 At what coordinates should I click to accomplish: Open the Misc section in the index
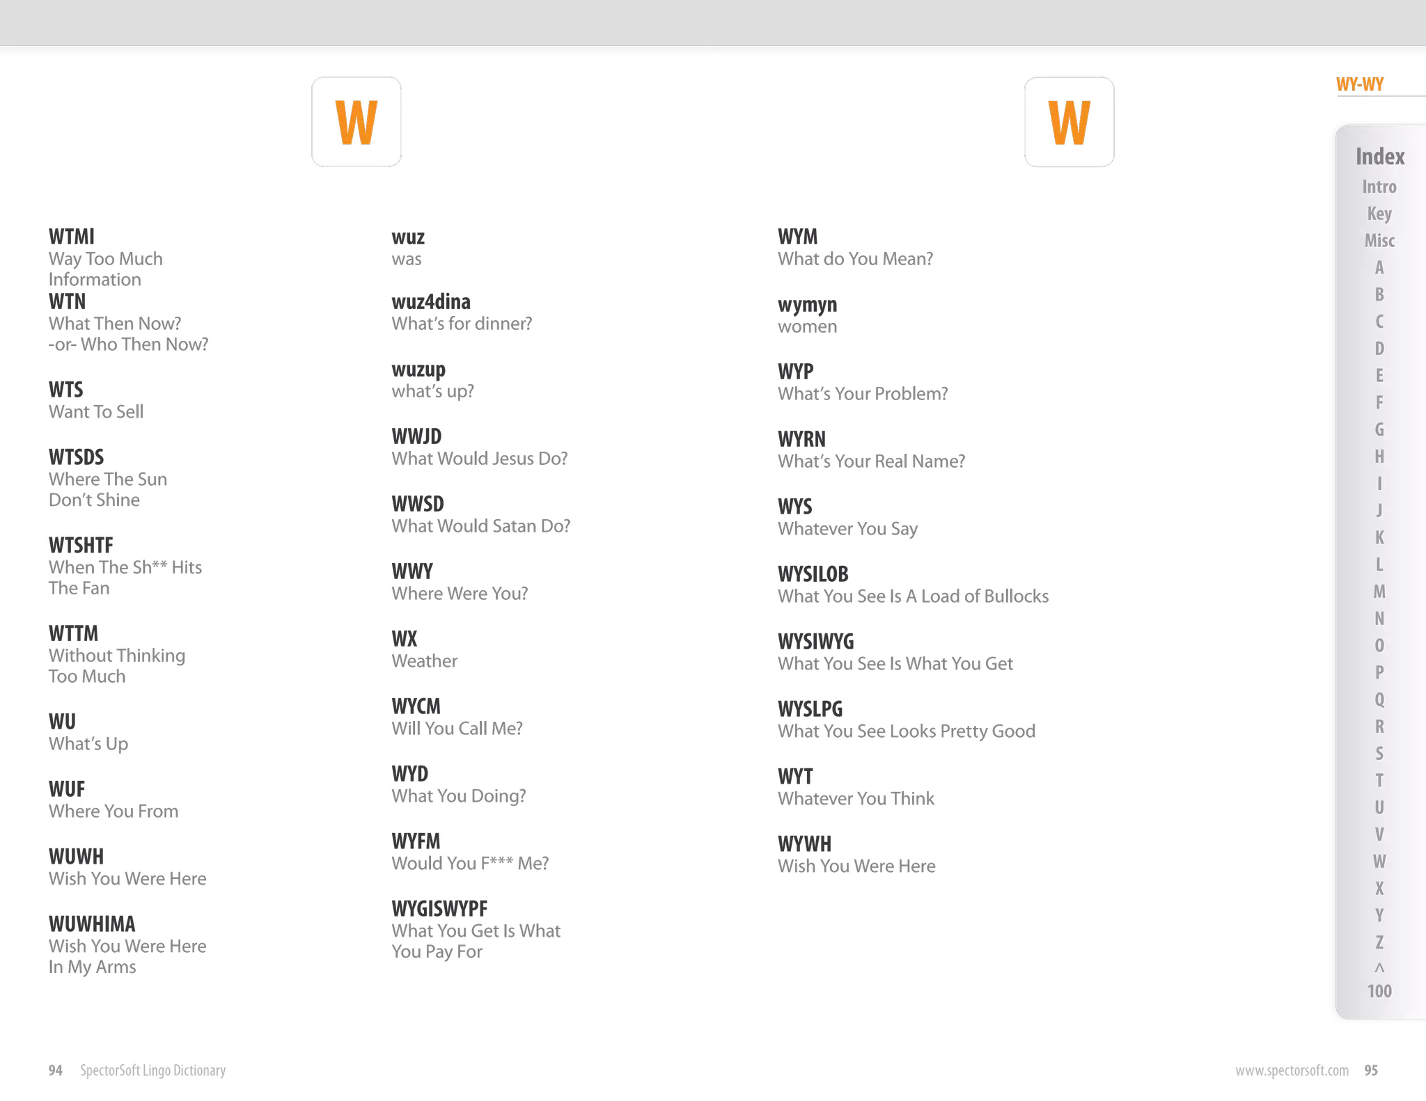[x=1379, y=241]
